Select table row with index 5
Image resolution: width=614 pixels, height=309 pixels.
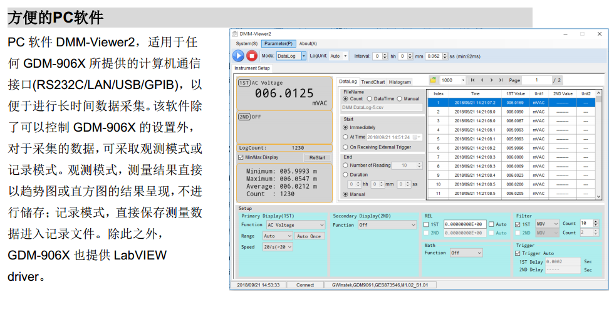click(511, 139)
